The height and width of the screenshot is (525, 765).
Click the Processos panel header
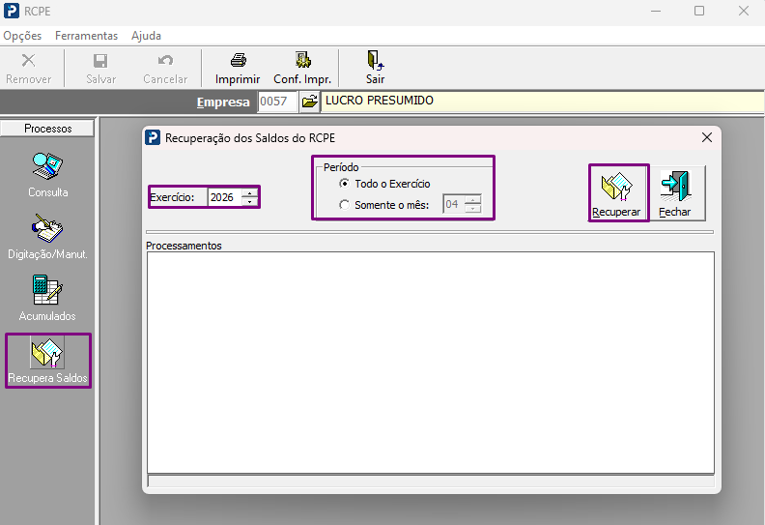47,129
